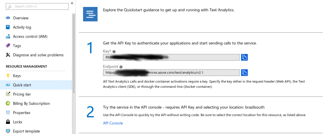Click the Export template icon
Viewport: 323px width, 134px height.
pyautogui.click(x=8, y=131)
